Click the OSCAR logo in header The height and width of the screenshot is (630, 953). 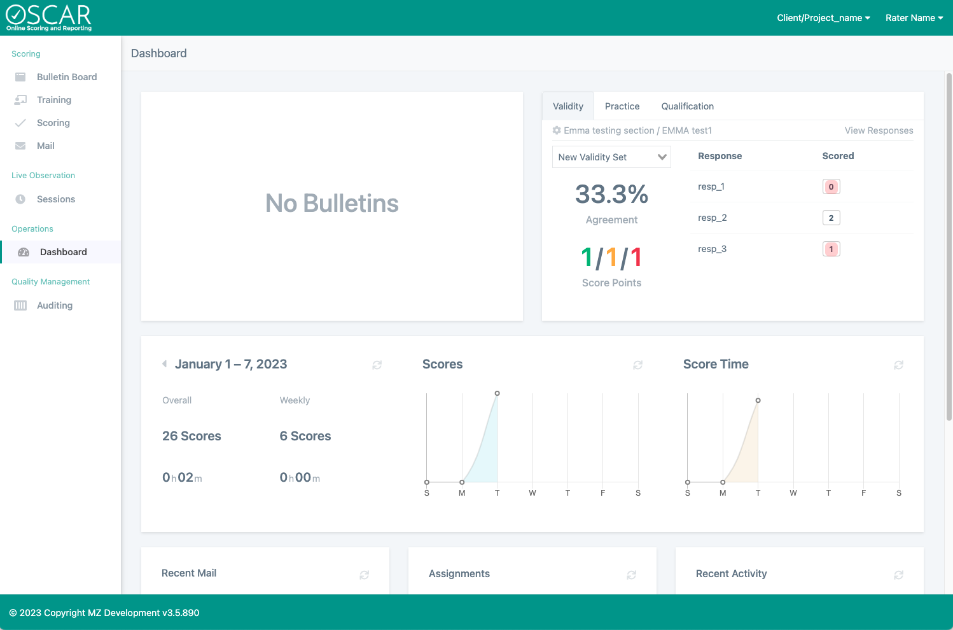coord(49,18)
